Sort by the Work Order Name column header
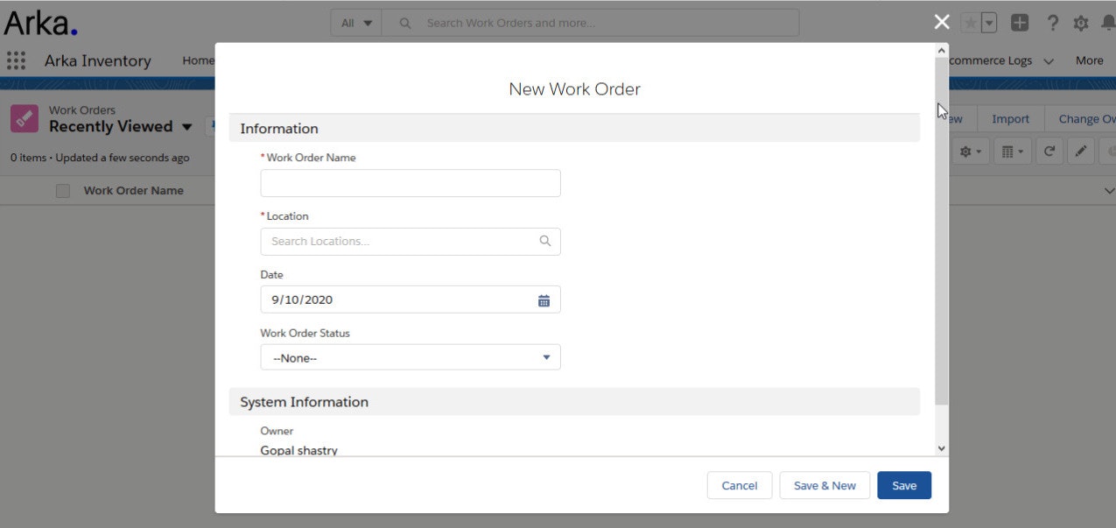This screenshot has height=528, width=1116. (x=133, y=191)
